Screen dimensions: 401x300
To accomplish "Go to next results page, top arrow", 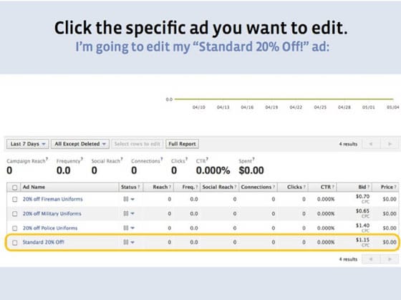I will pos(390,144).
